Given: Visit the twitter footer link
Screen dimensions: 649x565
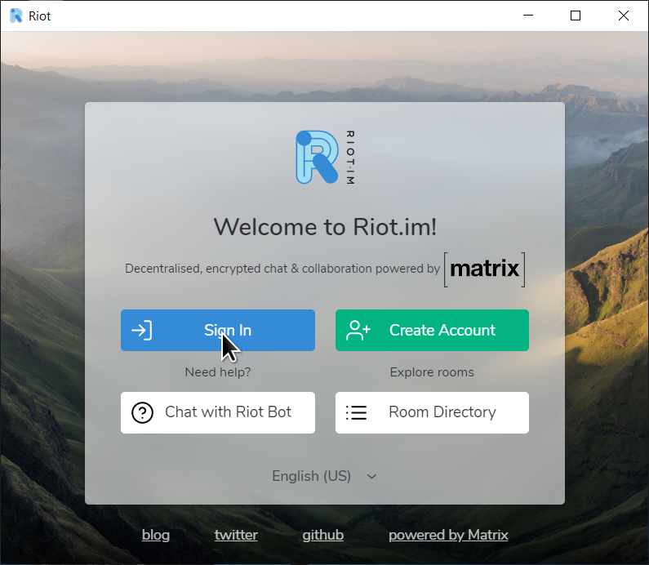Looking at the screenshot, I should pos(236,535).
